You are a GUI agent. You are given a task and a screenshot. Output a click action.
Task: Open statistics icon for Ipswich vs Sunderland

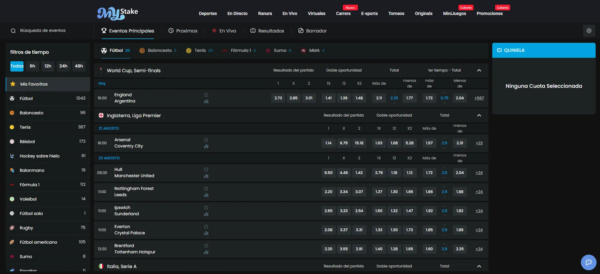(x=206, y=214)
